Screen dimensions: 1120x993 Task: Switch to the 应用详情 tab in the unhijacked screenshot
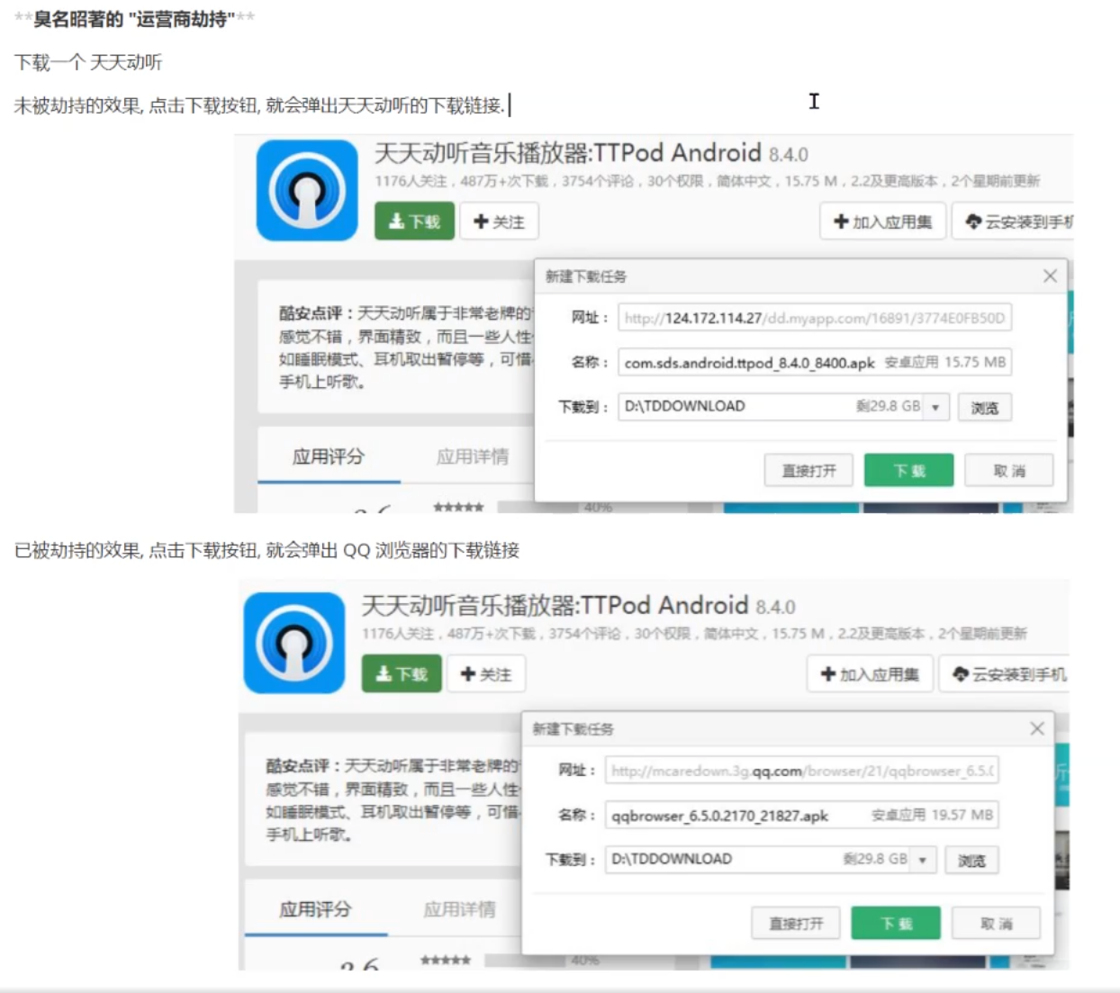point(472,456)
